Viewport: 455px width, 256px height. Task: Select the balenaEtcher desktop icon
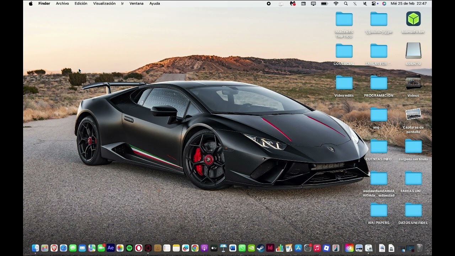click(413, 23)
